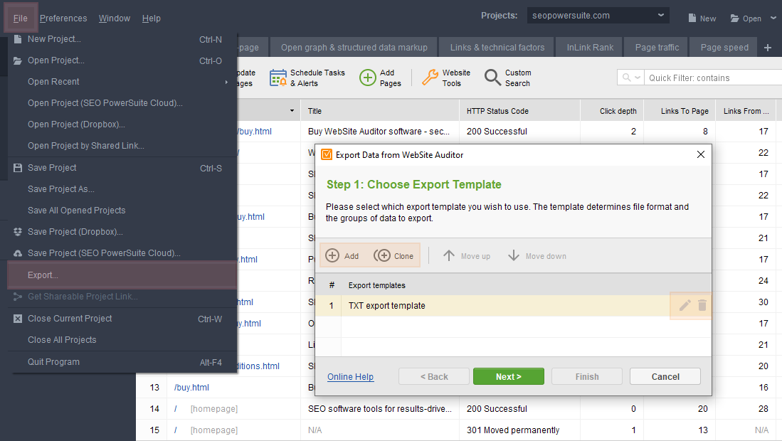This screenshot has width=782, height=441.
Task: Select the TXT export template row
Action: [513, 305]
